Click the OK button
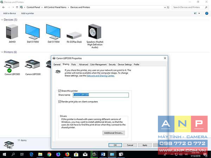 pyautogui.click(x=115, y=145)
